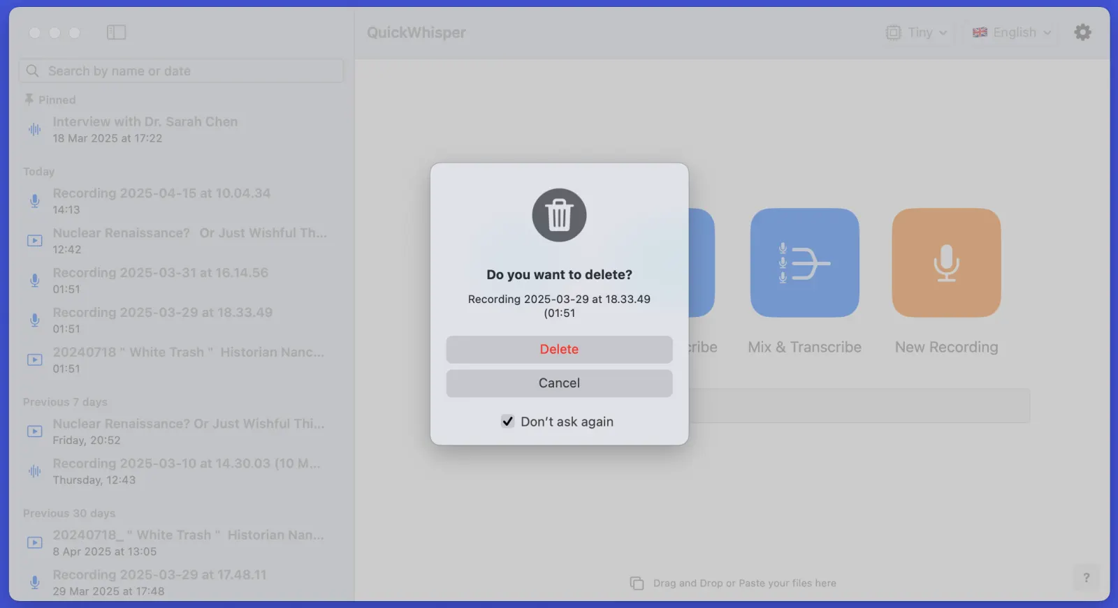Click the chip icon beside Tiny
Screen dimensions: 1118x608
pos(893,32)
